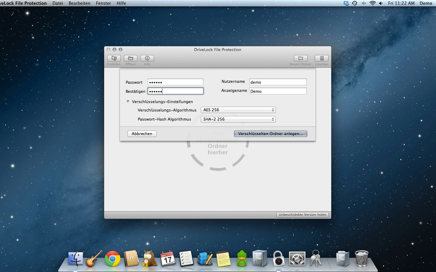This screenshot has height=272, width=436.
Task: Click the Bluetooth-style menu bar icon
Action: 364,3
